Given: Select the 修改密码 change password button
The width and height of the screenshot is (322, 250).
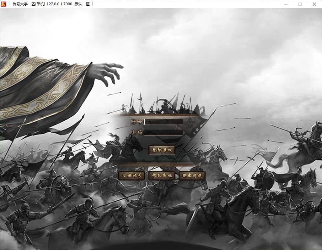Looking at the screenshot, I should coord(162,176).
